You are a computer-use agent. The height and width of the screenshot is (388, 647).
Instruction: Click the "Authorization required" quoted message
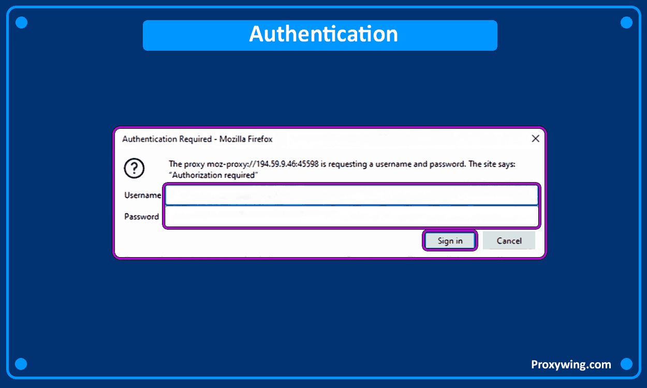[213, 175]
